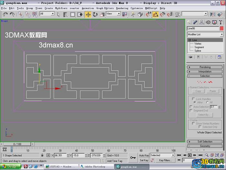Click the Undo arrow icon
226x170 pixels.
point(5,15)
